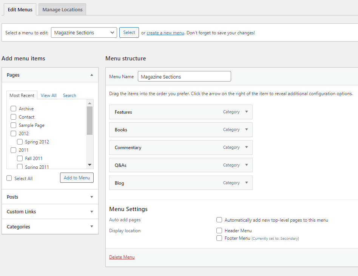Image resolution: width=358 pixels, height=276 pixels.
Task: Open Commentary item configuration arrow
Action: (x=246, y=147)
